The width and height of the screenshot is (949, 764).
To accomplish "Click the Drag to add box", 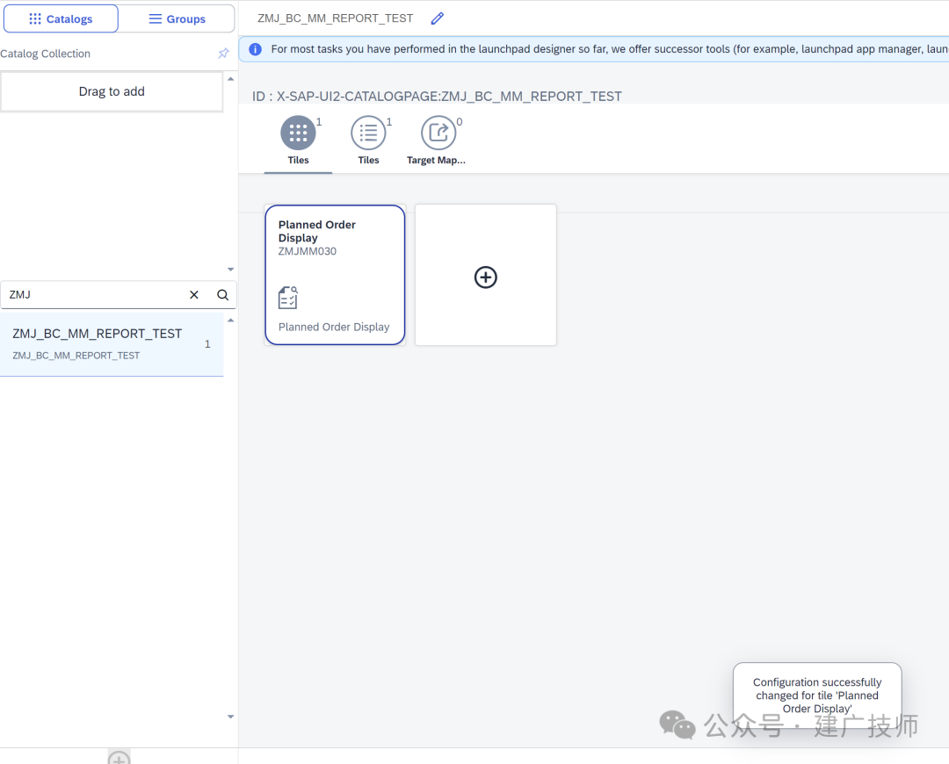I will 112,91.
